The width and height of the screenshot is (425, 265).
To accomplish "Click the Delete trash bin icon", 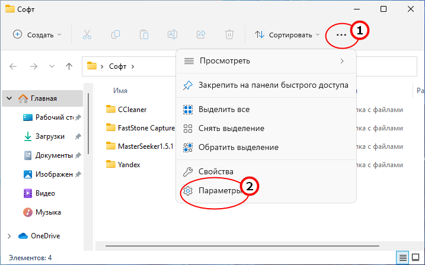I will coord(229,35).
